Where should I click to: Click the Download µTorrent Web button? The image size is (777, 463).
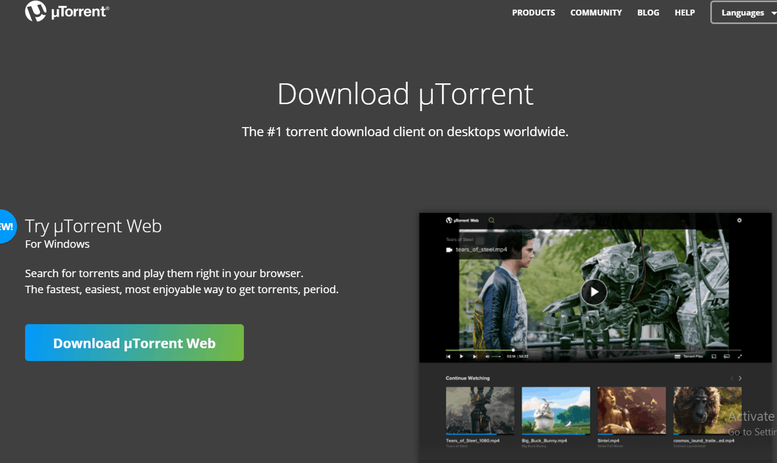pyautogui.click(x=134, y=342)
